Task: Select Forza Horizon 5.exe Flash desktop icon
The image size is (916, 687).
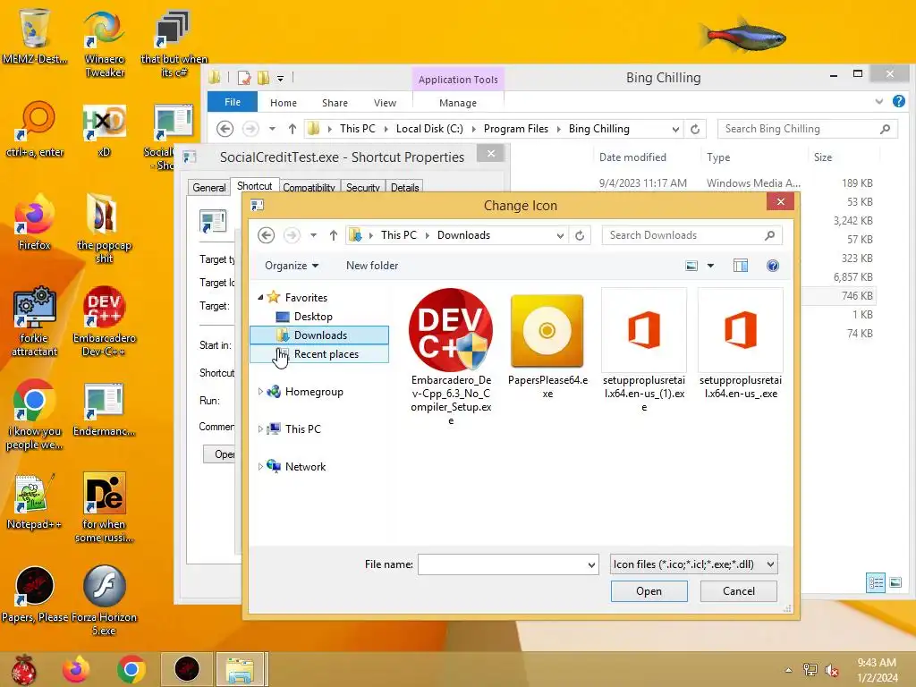Action: click(x=104, y=600)
